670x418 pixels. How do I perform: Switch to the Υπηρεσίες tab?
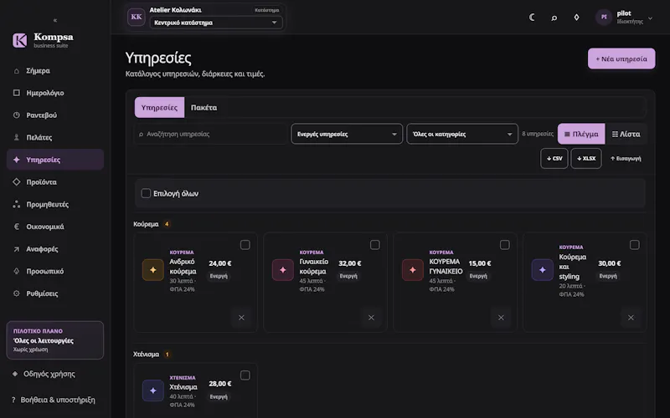pos(159,108)
